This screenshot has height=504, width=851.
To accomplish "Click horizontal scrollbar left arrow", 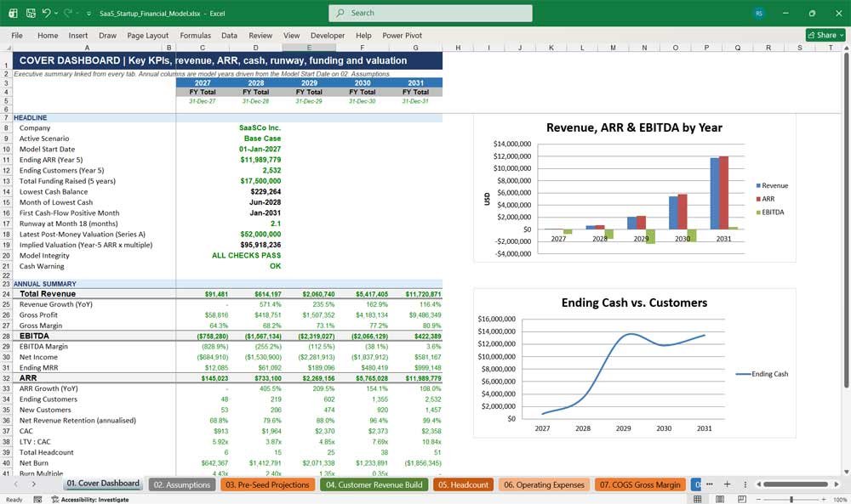I will point(759,484).
